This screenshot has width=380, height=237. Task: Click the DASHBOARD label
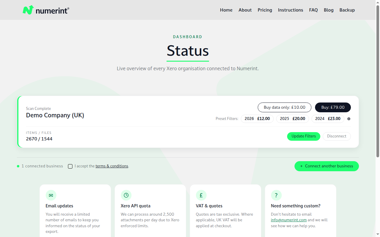point(188,37)
